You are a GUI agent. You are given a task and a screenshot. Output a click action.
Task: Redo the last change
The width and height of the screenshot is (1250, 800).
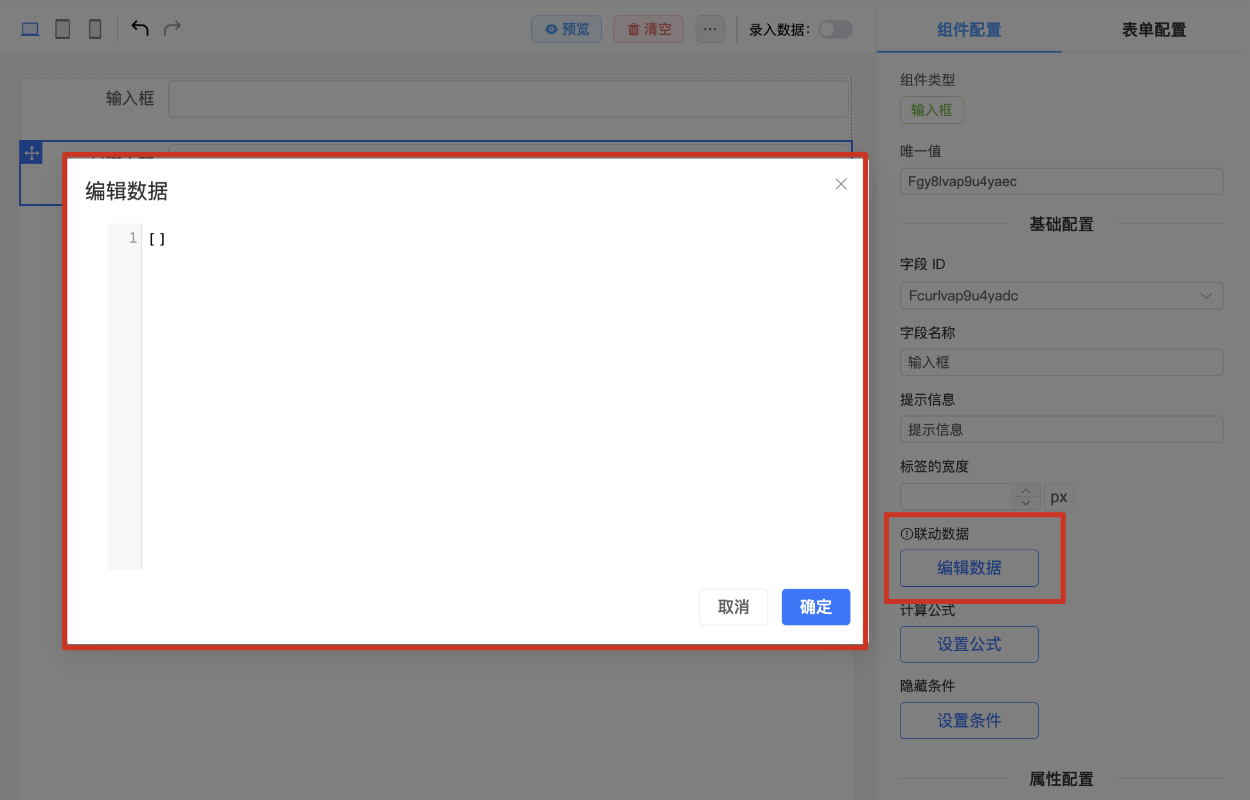(172, 28)
